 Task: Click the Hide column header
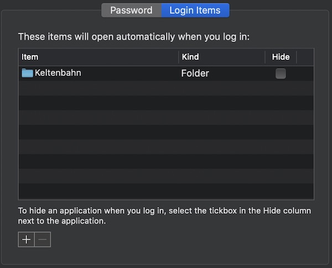281,57
